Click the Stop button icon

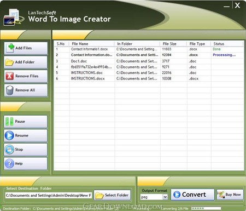[x=9, y=150]
